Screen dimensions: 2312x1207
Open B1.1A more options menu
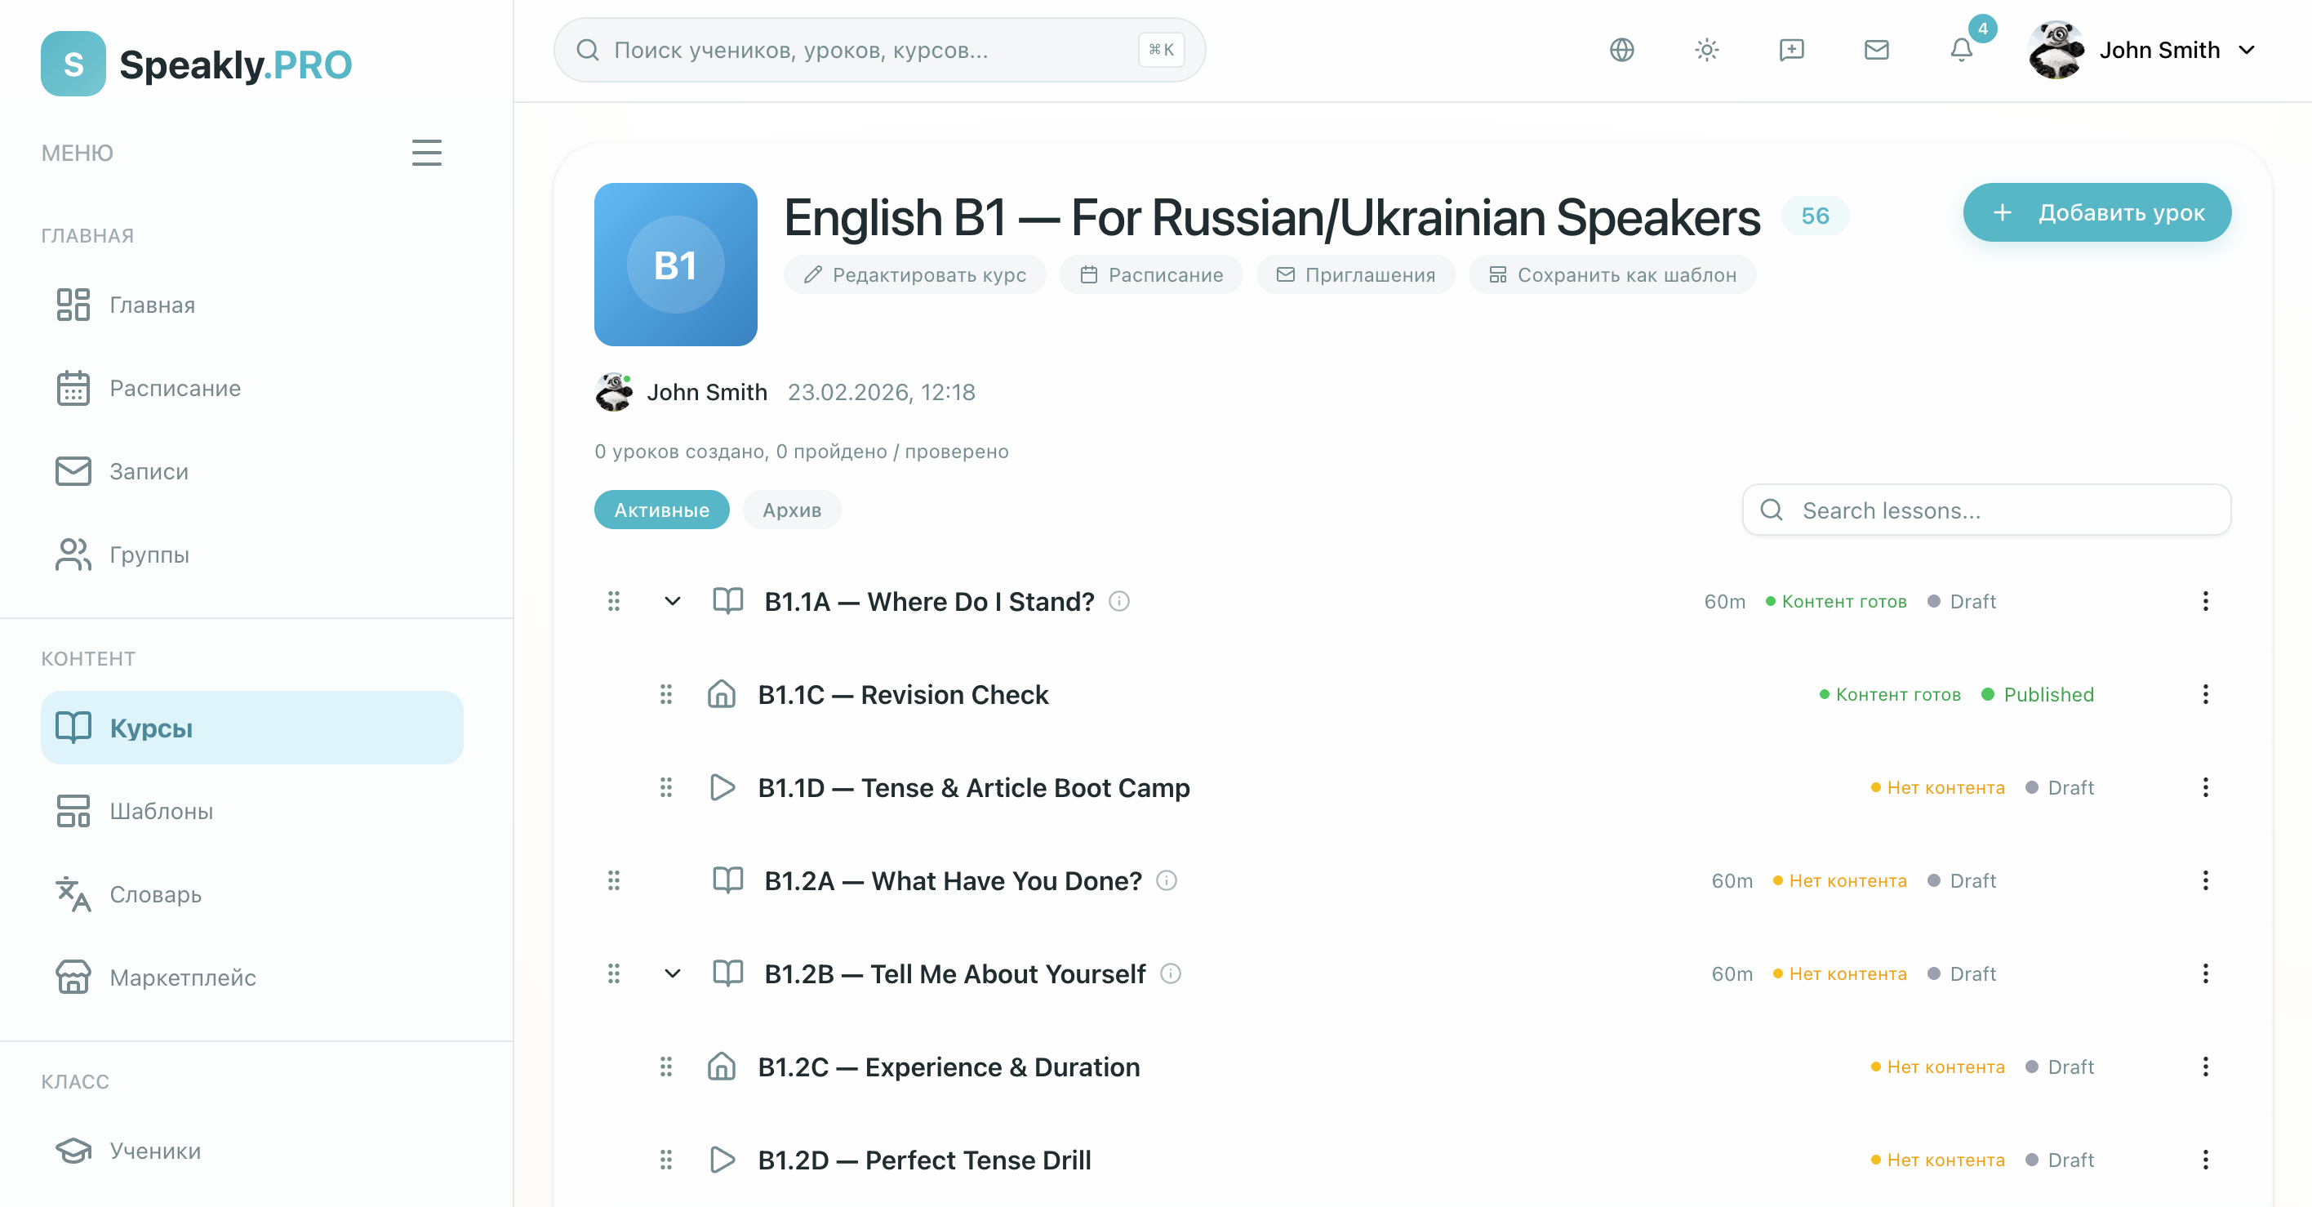click(x=2205, y=601)
